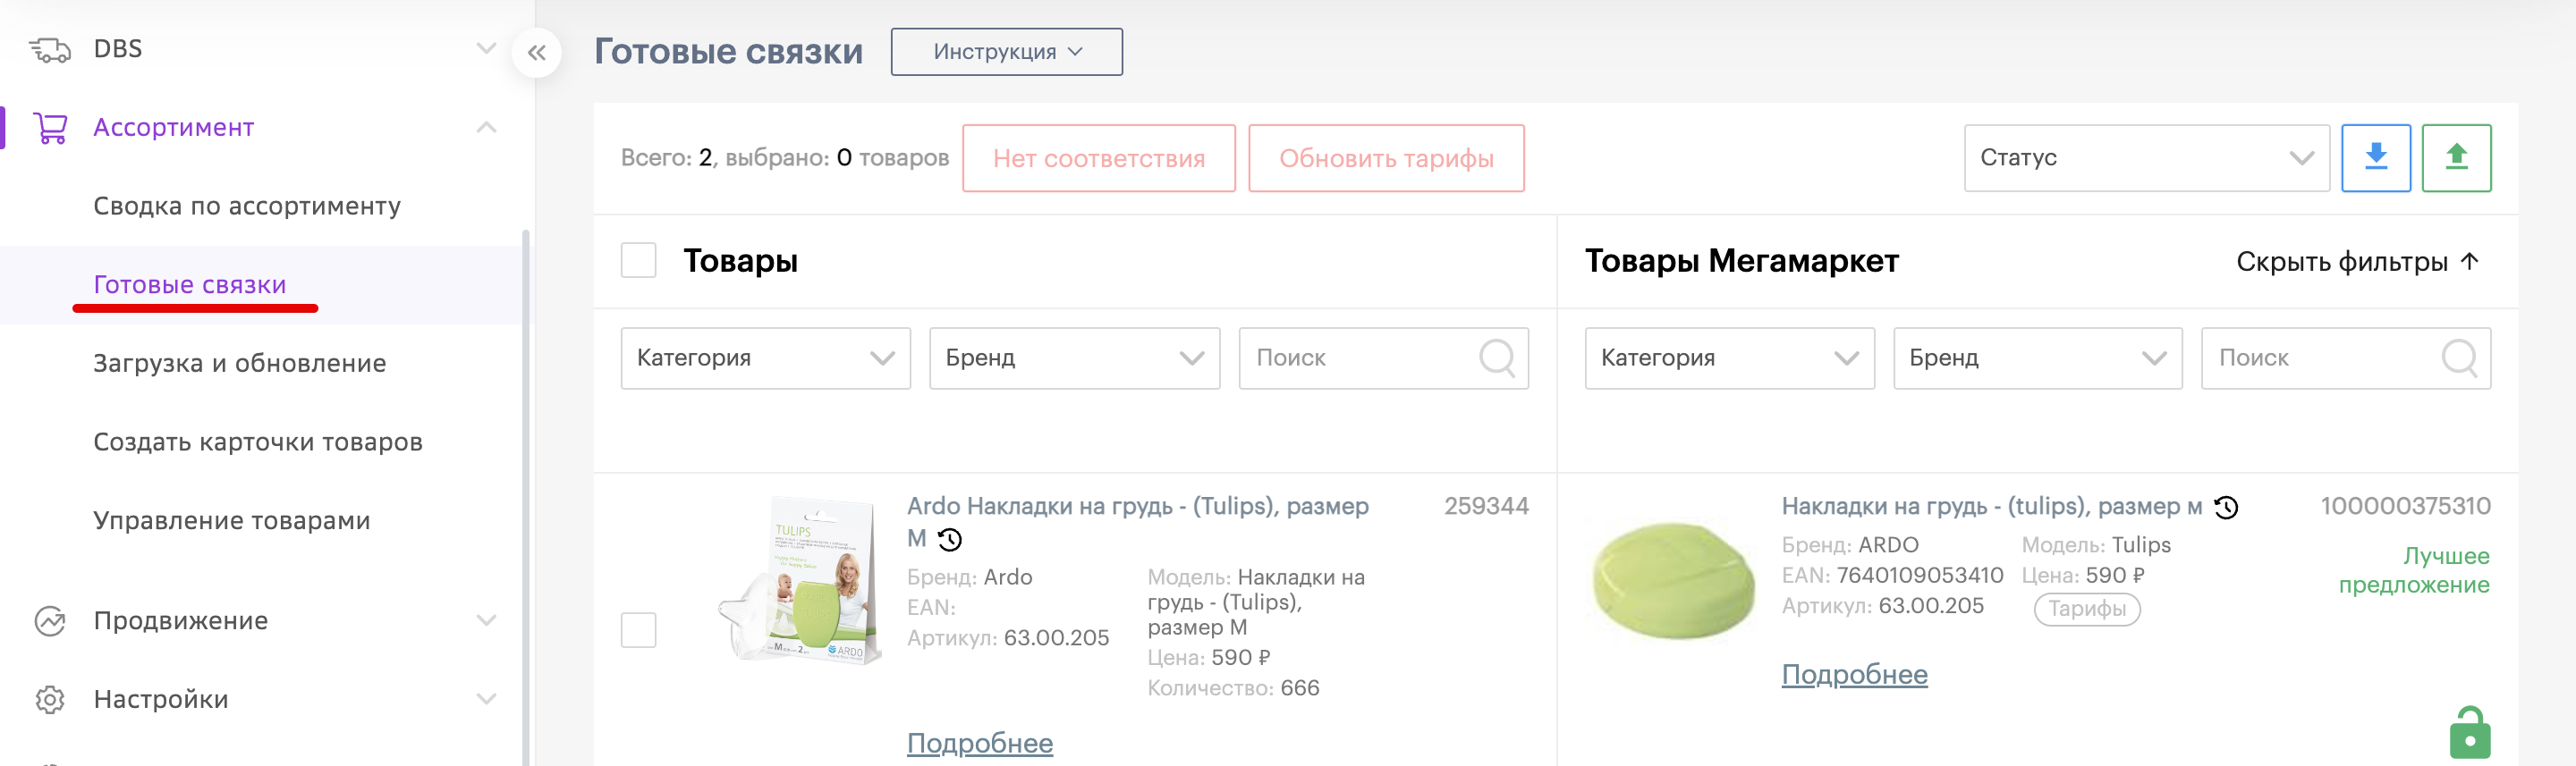The width and height of the screenshot is (2576, 766).
Task: Open Ardo Накладки на грудь product title
Action: click(x=1138, y=522)
